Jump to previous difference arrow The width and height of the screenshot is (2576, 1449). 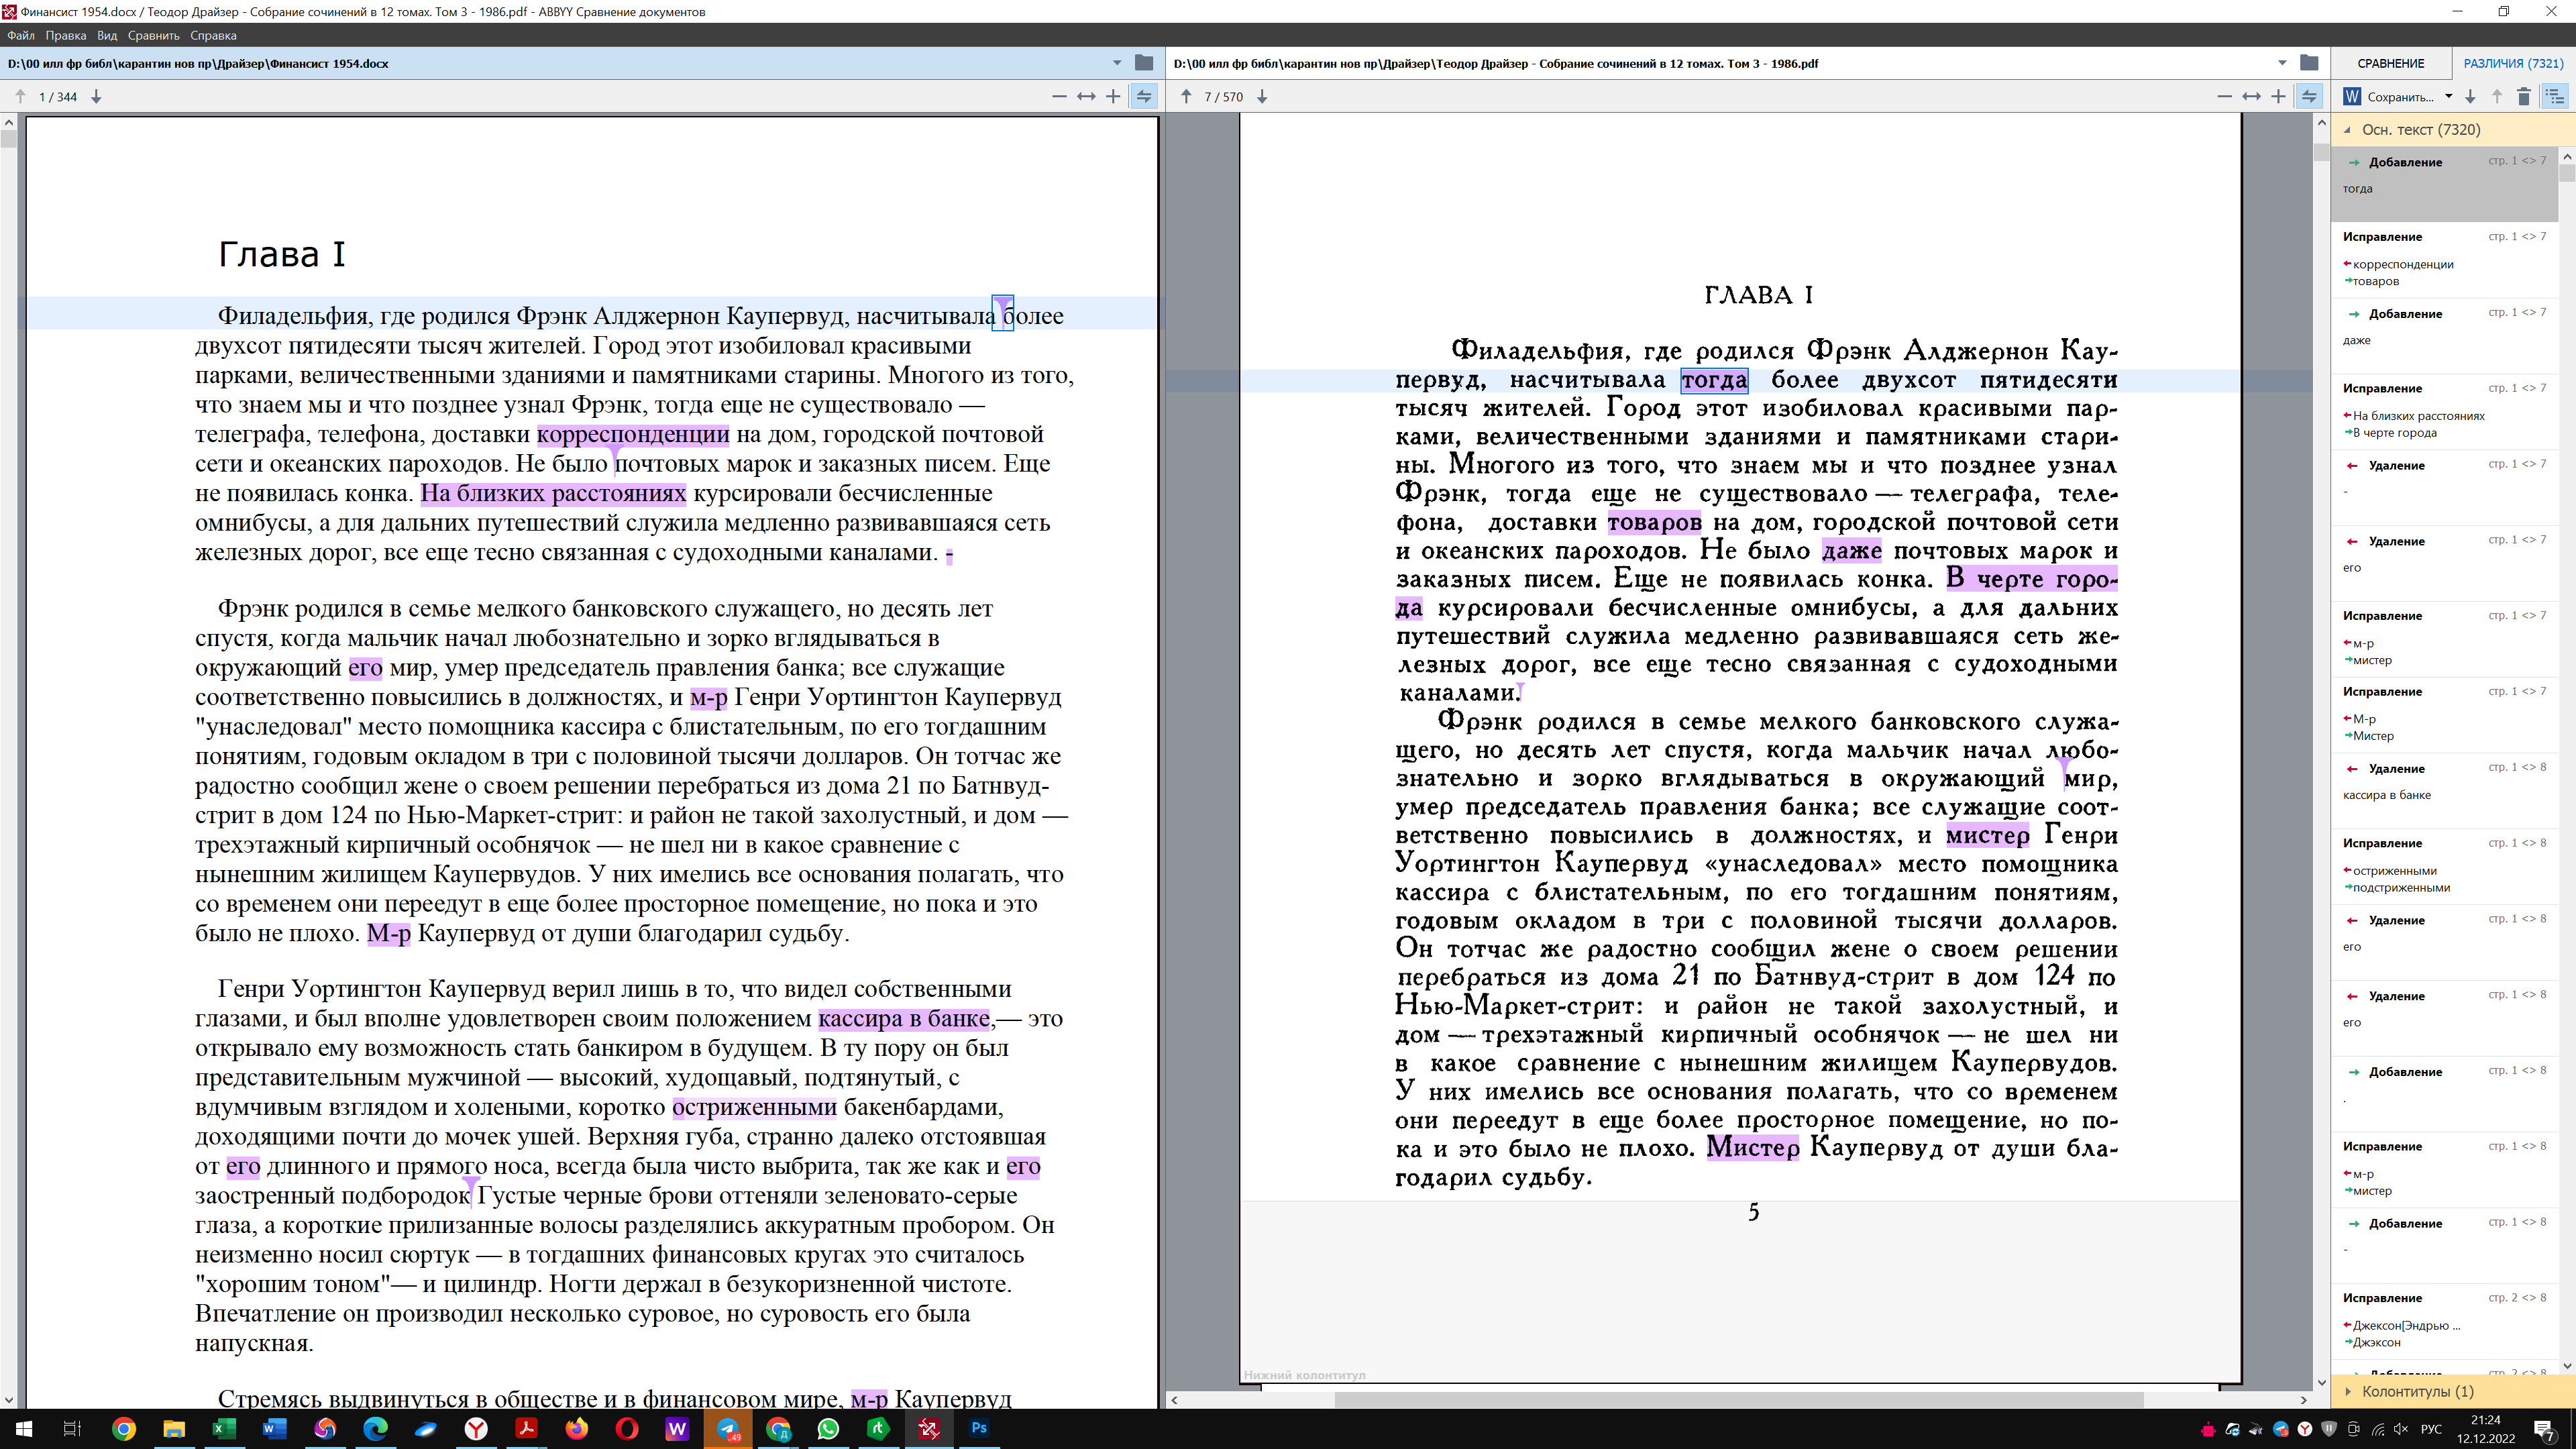2497,97
